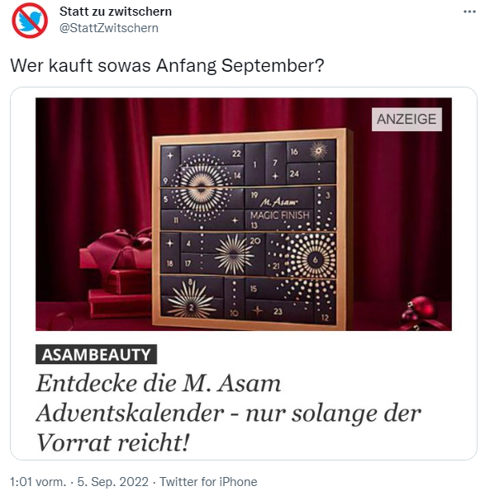Viewport: 485px width, 496px height.
Task: Click calendar door number 22
Action: click(236, 154)
